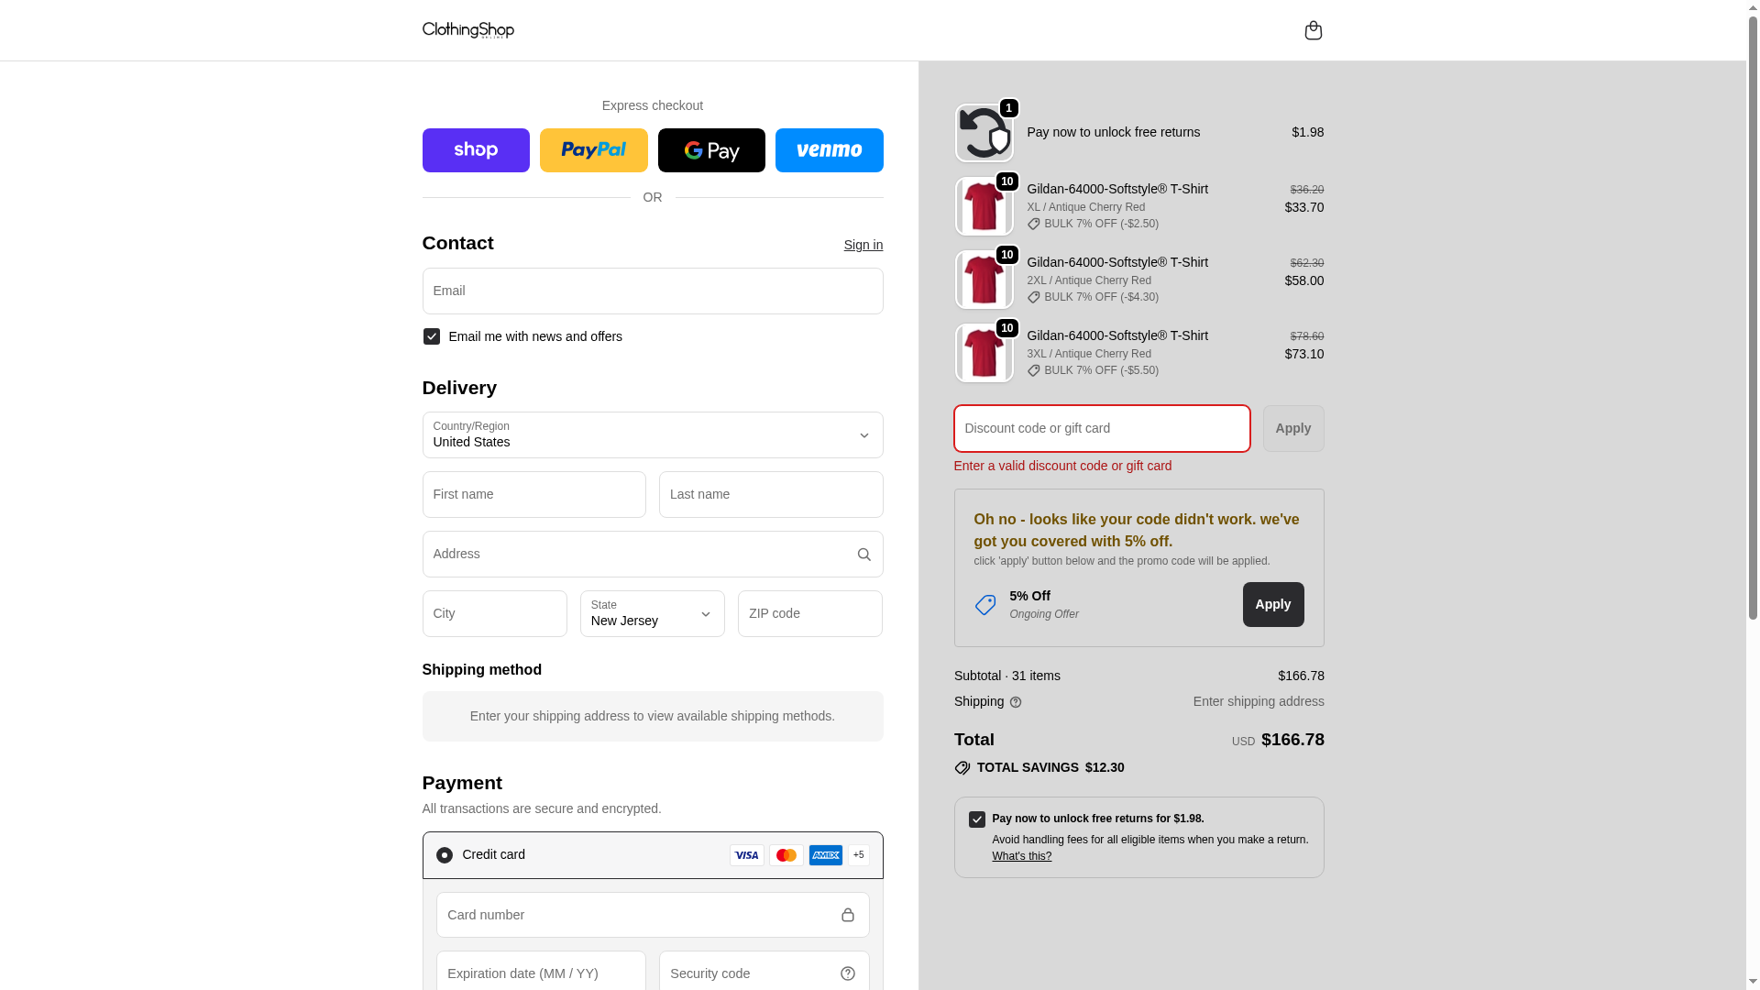
Task: Apply the 5% Off ongoing offer
Action: pos(1272,605)
